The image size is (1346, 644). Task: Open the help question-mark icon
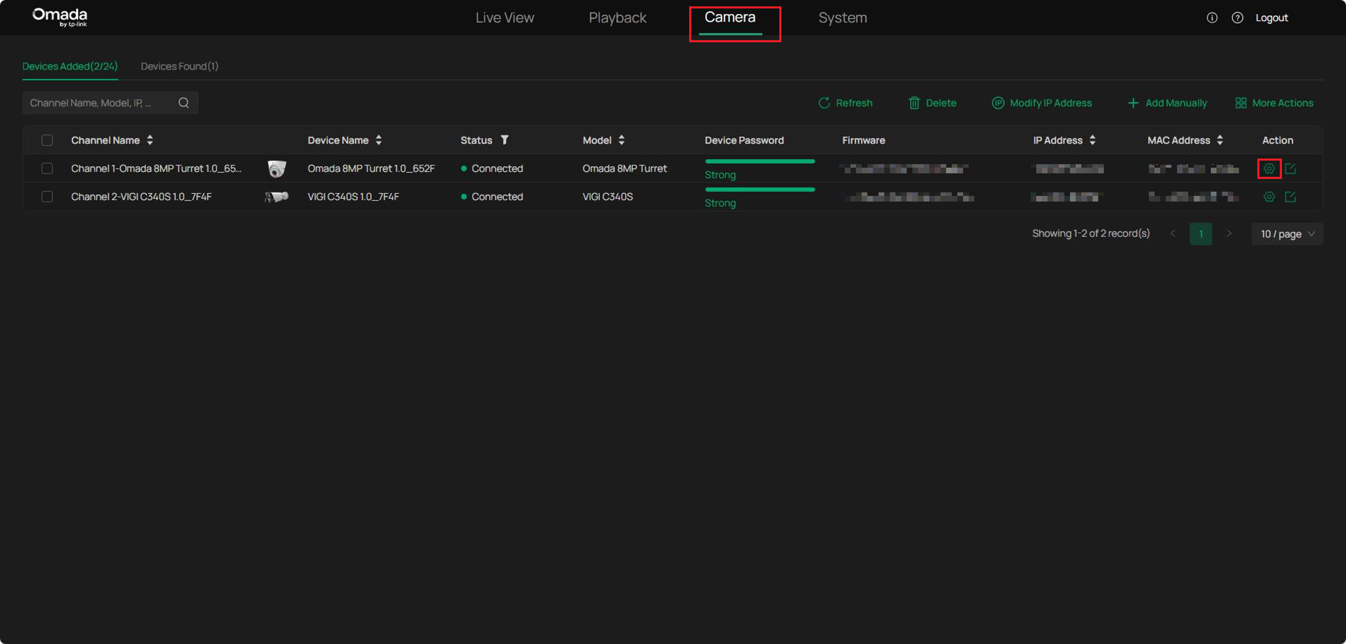click(x=1237, y=17)
